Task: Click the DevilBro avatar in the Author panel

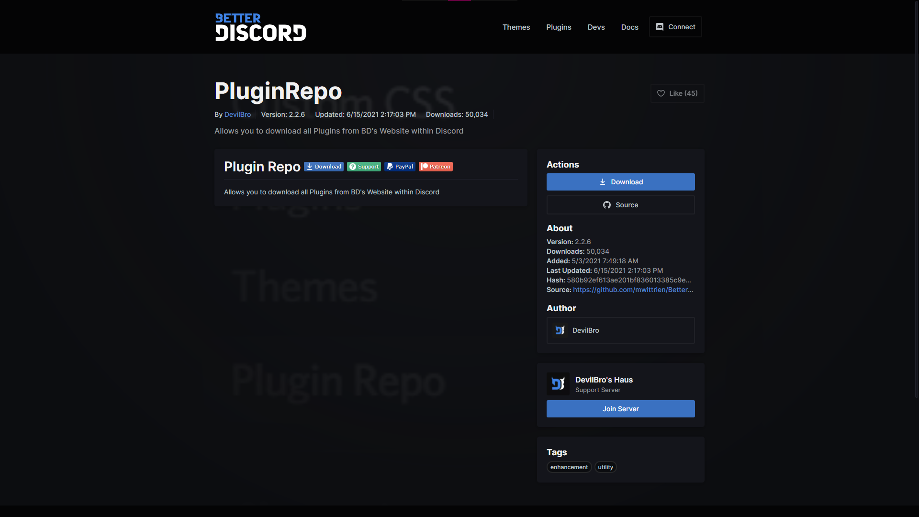Action: (x=559, y=330)
